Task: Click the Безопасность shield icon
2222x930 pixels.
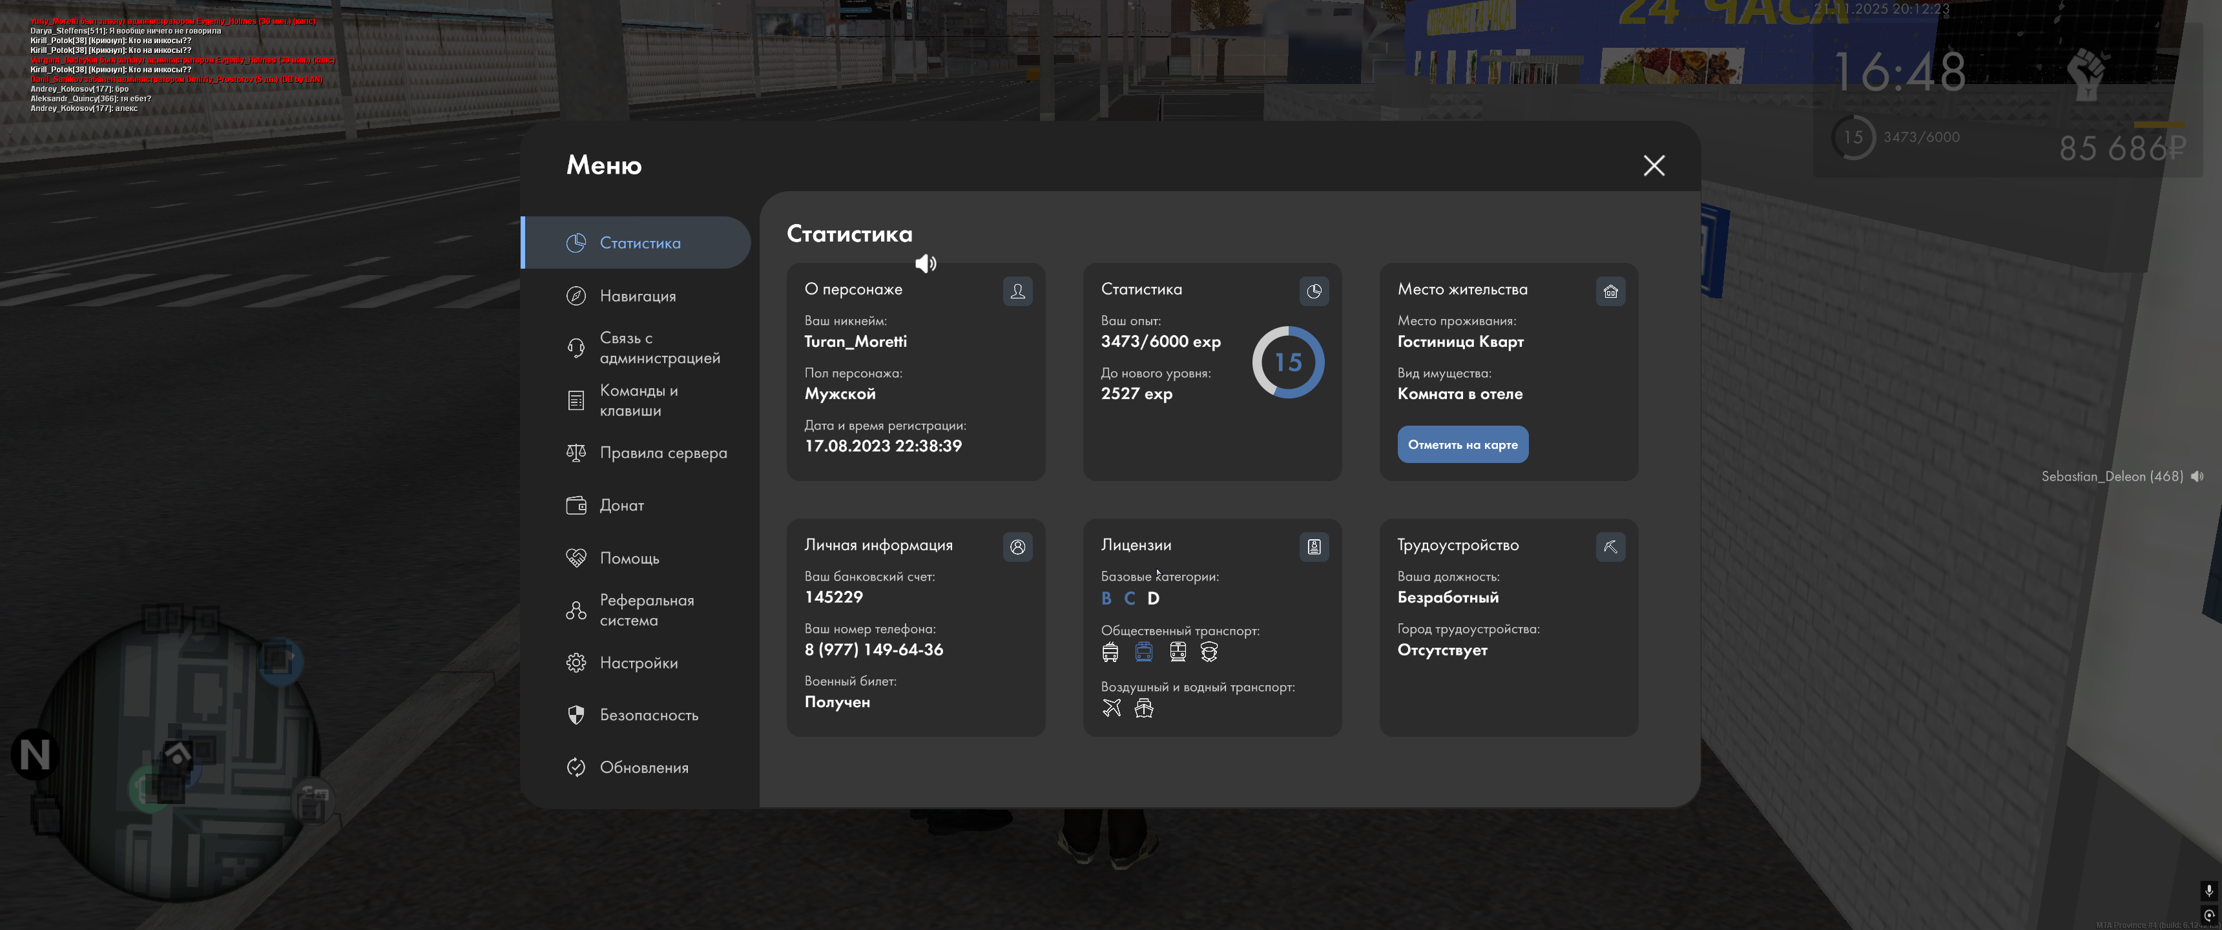Action: tap(576, 715)
